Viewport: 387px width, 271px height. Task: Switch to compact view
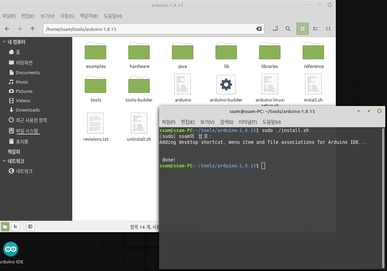(328, 29)
